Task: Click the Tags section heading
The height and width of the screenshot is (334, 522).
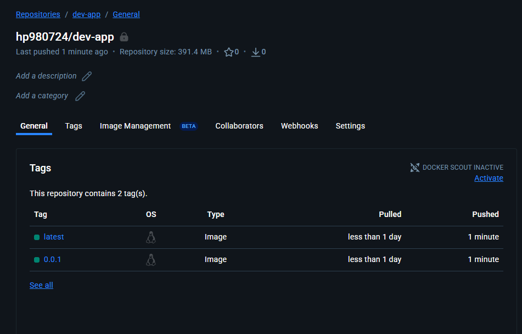Action: tap(40, 168)
